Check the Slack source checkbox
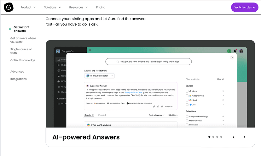The width and height of the screenshot is (261, 156). pyautogui.click(x=187, y=100)
